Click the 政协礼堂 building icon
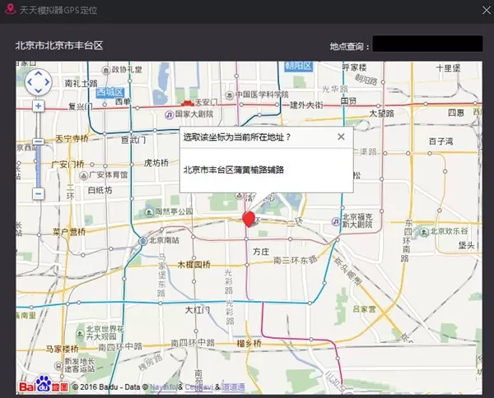494x398 pixels. click(x=106, y=70)
